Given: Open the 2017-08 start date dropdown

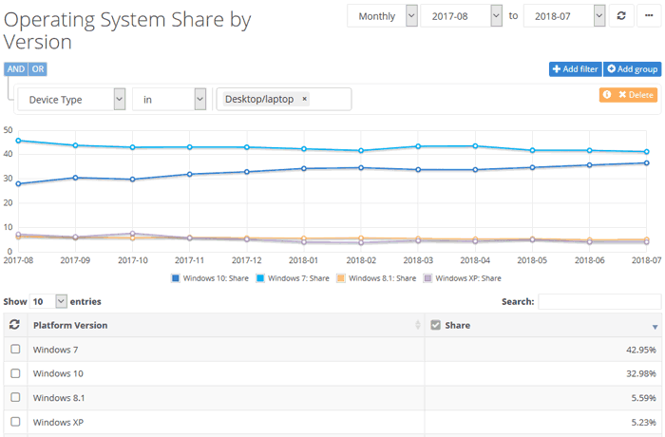Looking at the screenshot, I should click(x=461, y=16).
